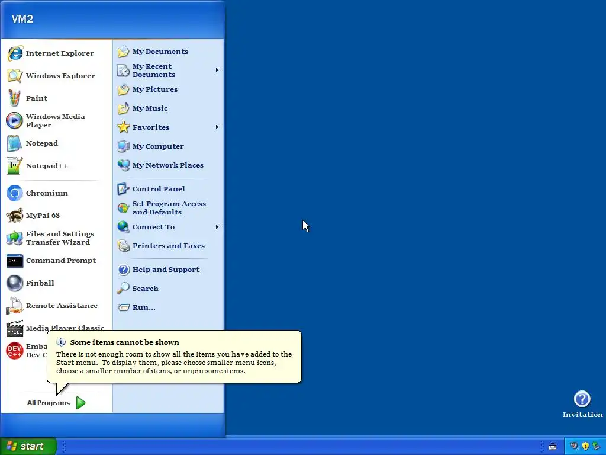
Task: Open Windows Explorer from the pinned list
Action: 56,75
